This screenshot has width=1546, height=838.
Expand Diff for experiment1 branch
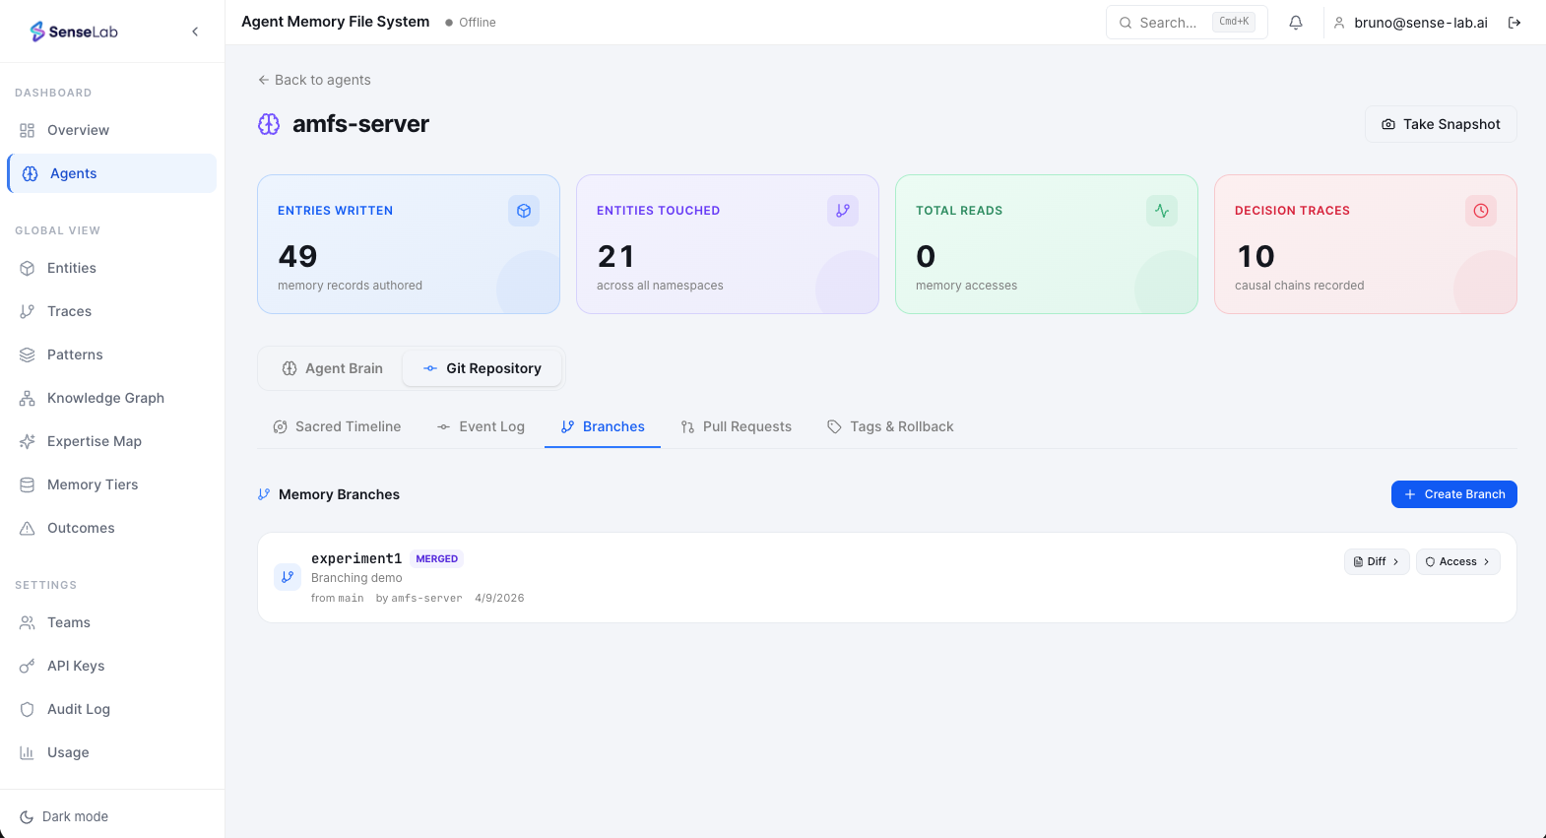pyautogui.click(x=1376, y=561)
